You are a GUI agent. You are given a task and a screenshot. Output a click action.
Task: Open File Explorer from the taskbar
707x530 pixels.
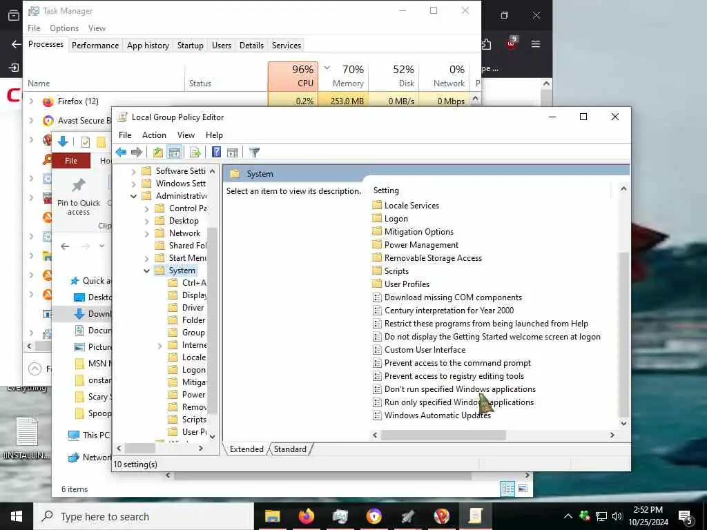272,516
